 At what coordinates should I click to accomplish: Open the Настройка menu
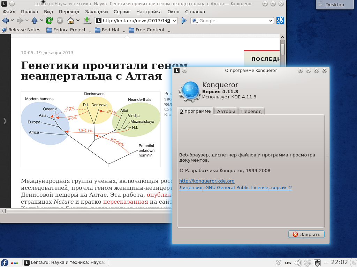[x=149, y=12]
